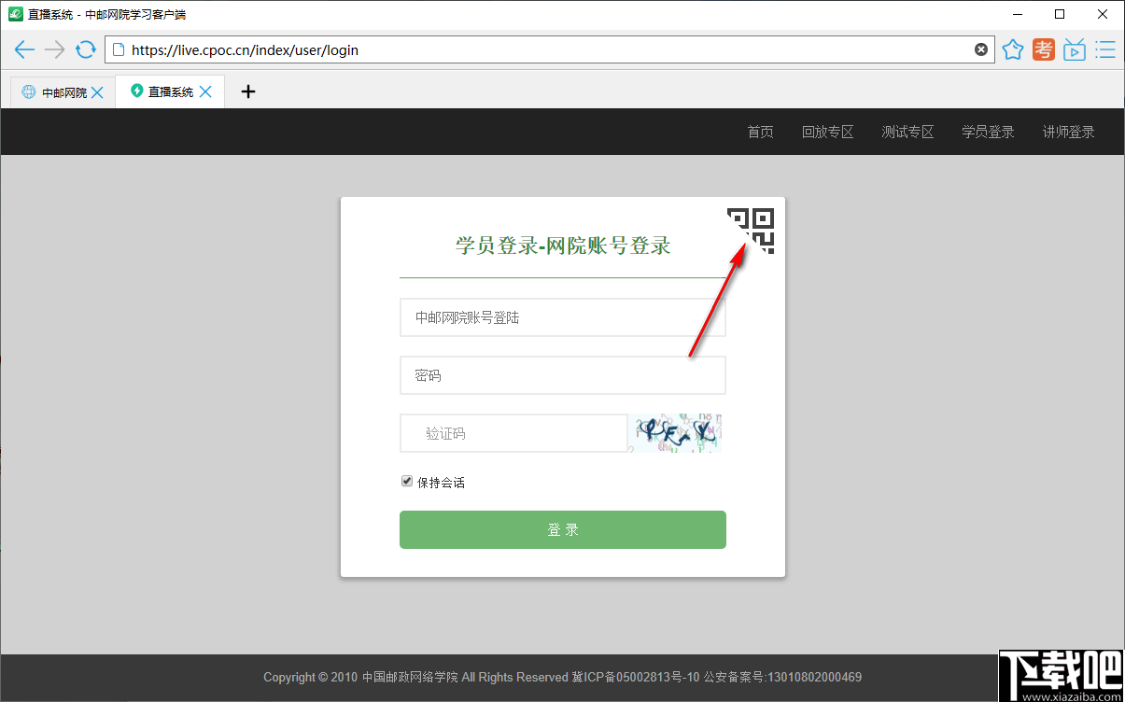Image resolution: width=1125 pixels, height=702 pixels.
Task: Refresh the login page
Action: click(85, 49)
